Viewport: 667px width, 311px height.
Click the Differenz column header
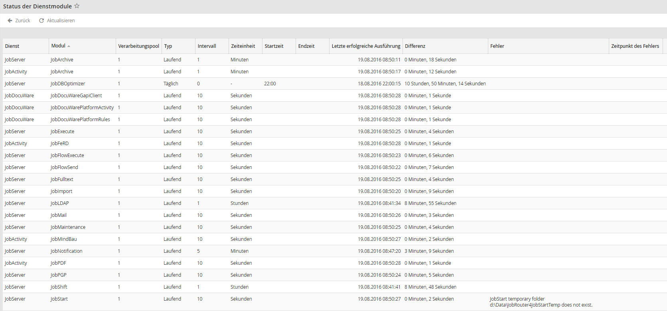pyautogui.click(x=415, y=46)
